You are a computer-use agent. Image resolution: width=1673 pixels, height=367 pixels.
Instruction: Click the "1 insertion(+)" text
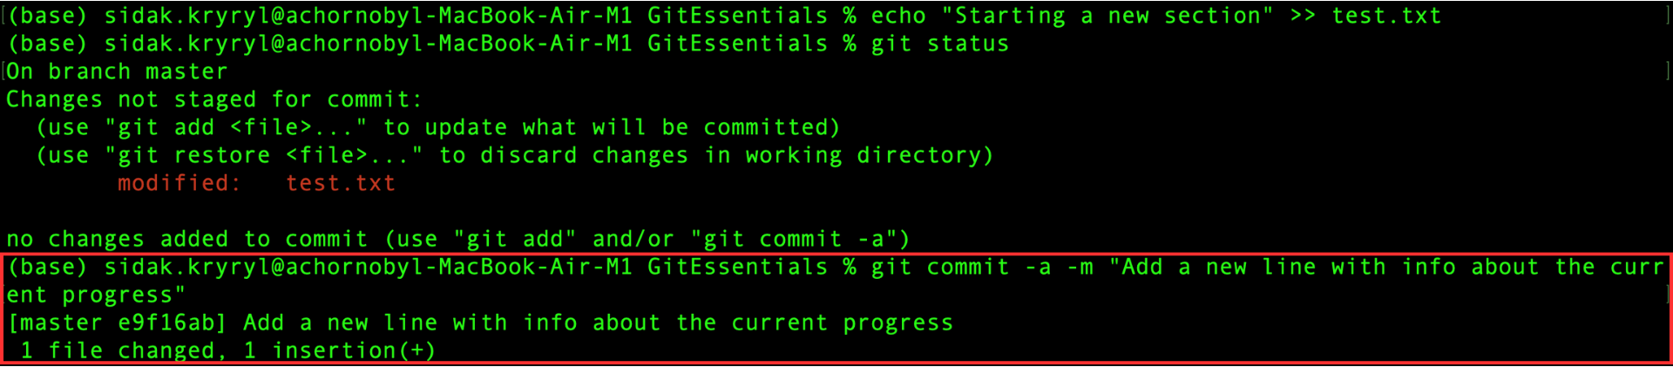tap(340, 350)
